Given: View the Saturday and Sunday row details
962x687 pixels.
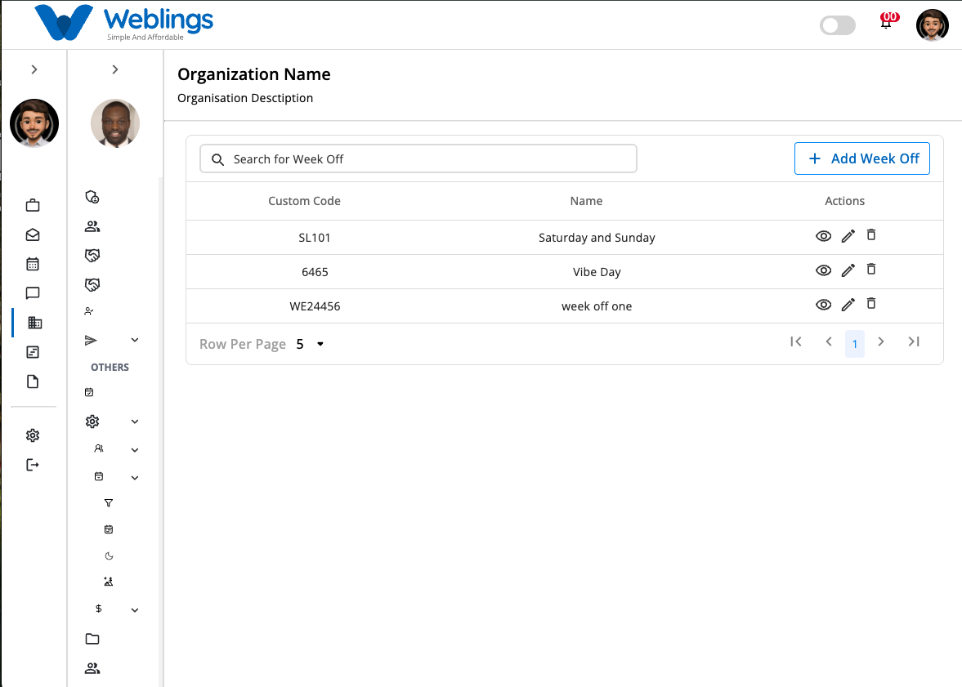Looking at the screenshot, I should [x=823, y=236].
